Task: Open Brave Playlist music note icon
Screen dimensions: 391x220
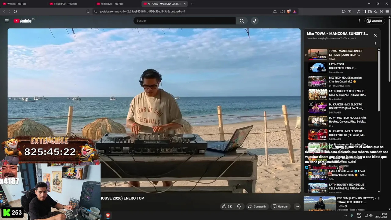Action: (x=359, y=12)
